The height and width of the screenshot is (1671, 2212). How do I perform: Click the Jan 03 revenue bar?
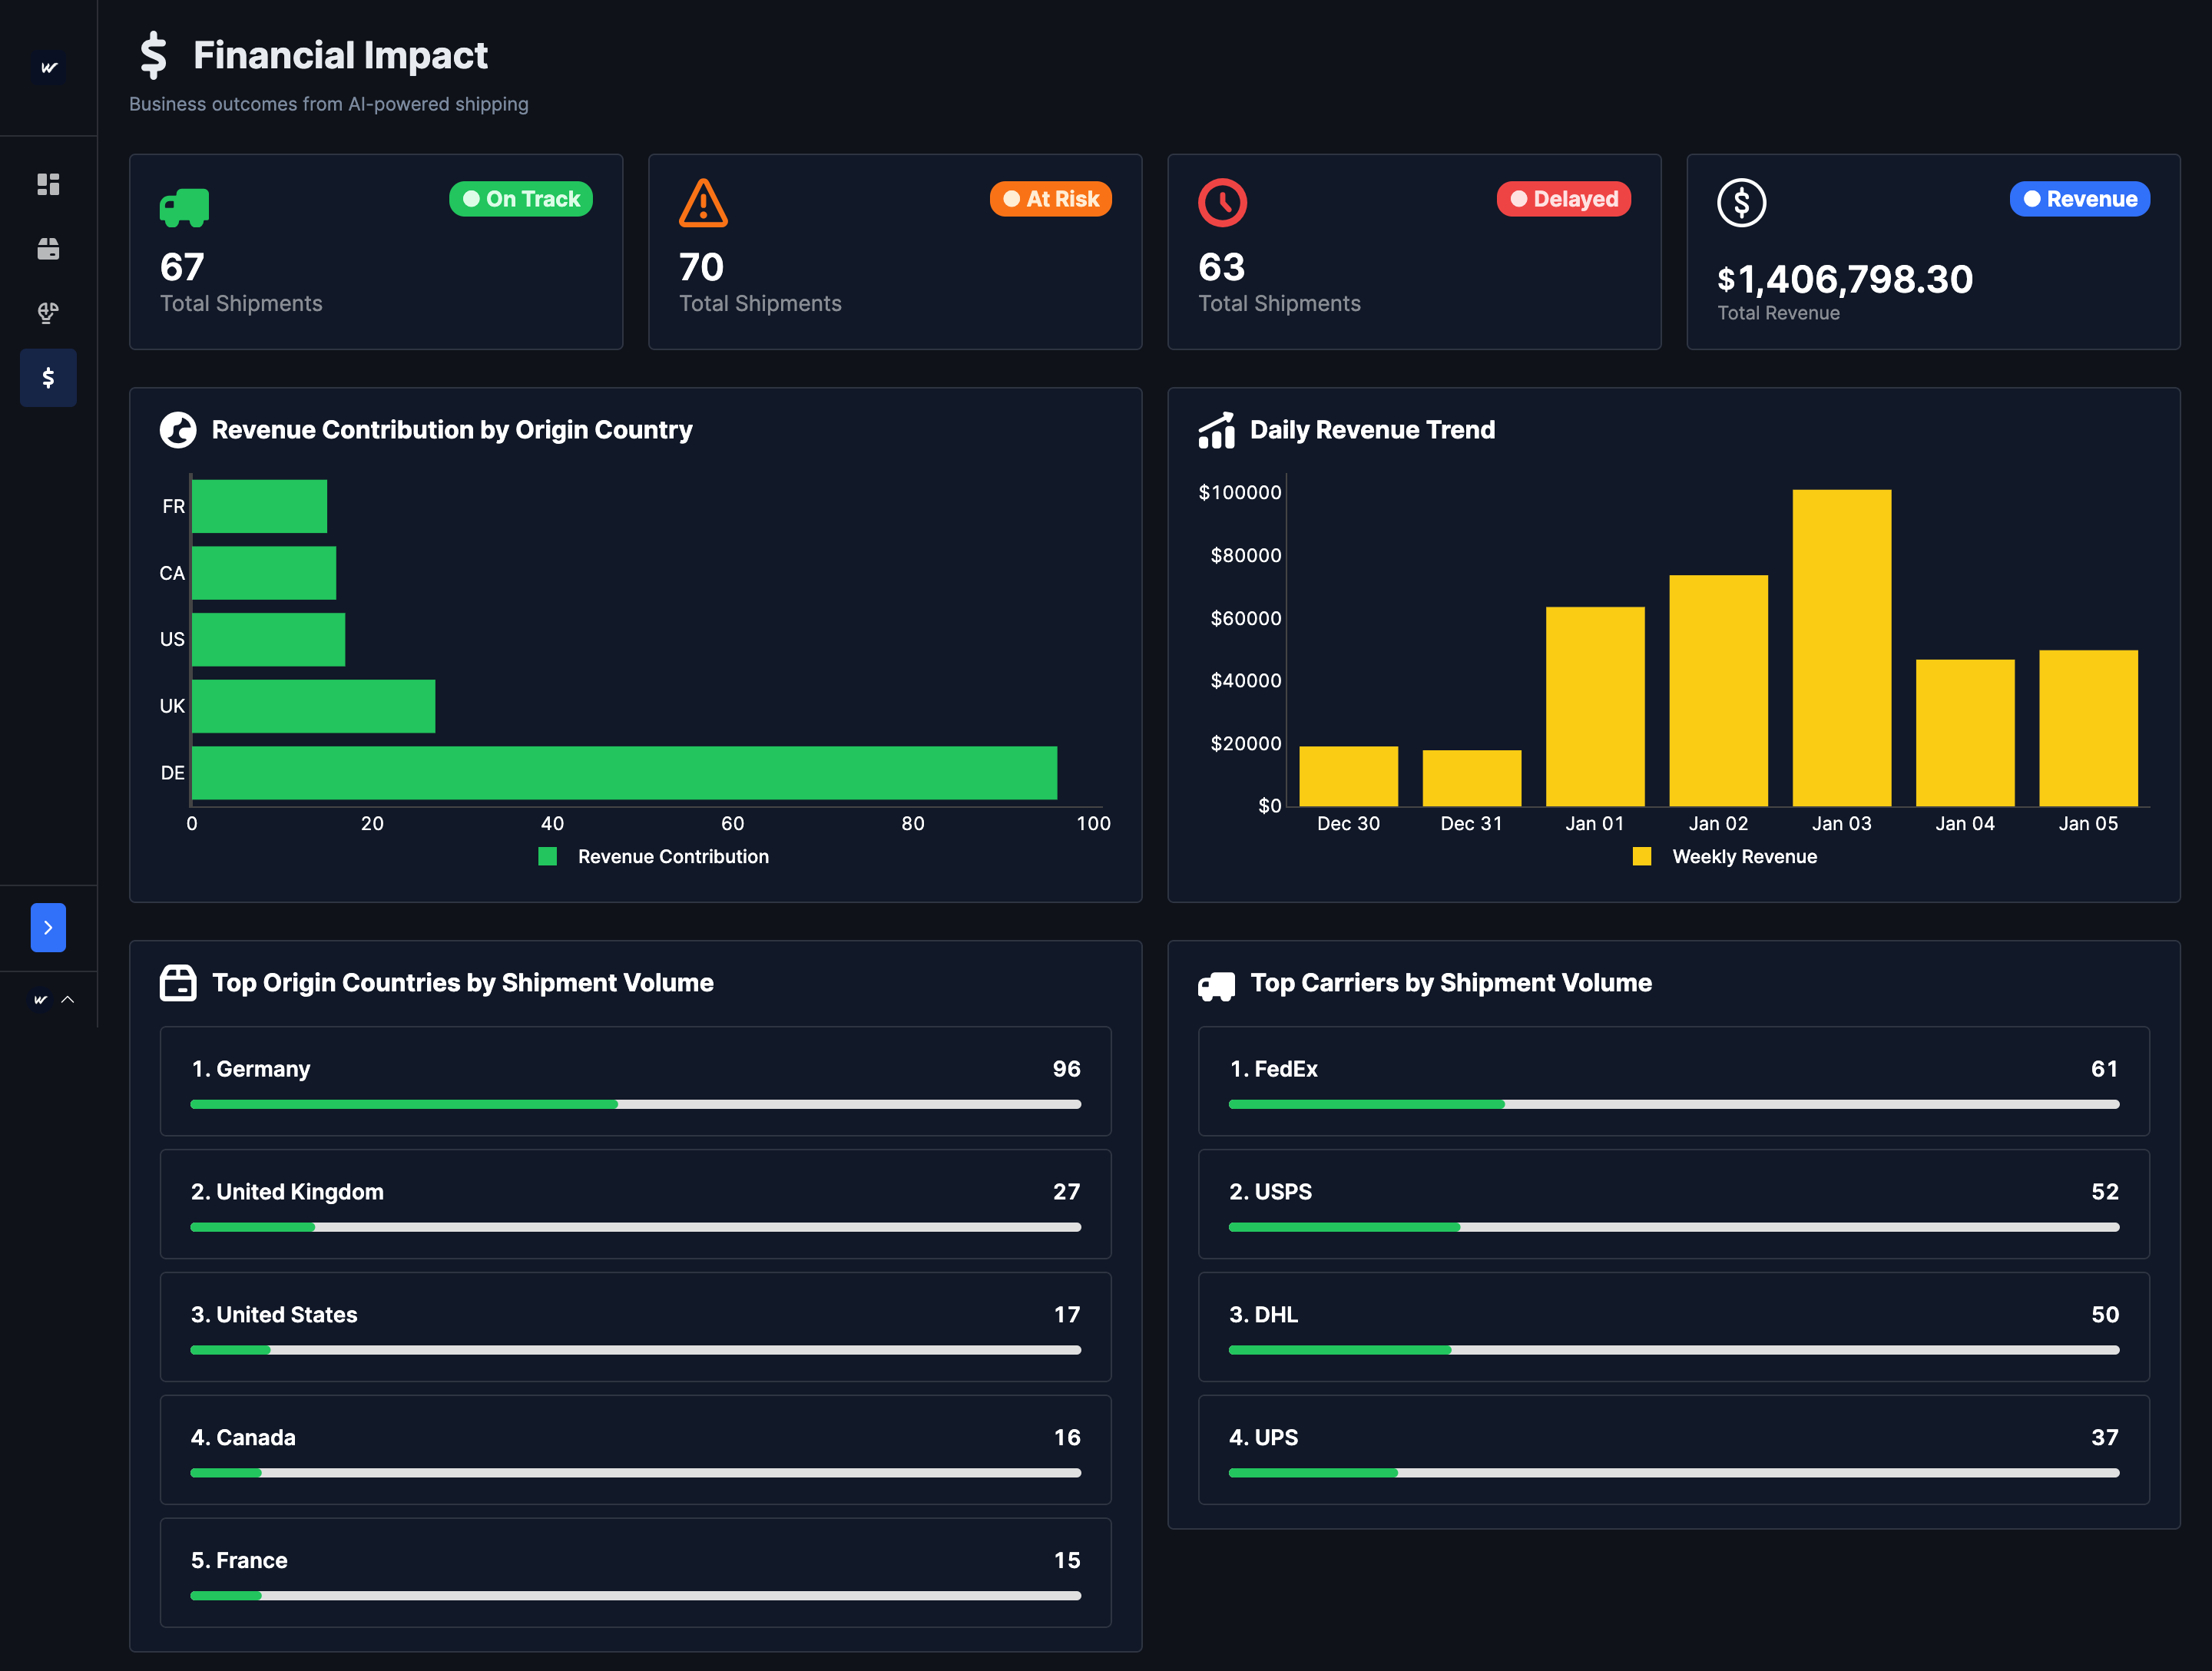click(1841, 647)
